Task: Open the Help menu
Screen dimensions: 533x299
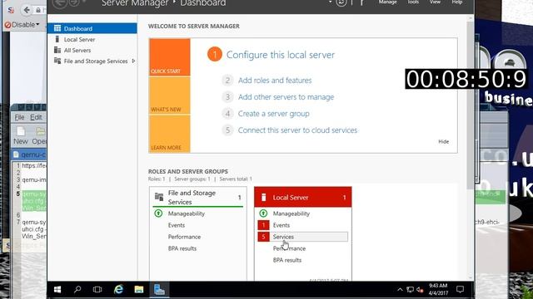Action: click(x=457, y=2)
